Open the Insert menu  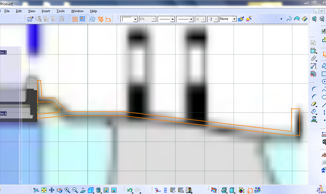click(x=46, y=11)
